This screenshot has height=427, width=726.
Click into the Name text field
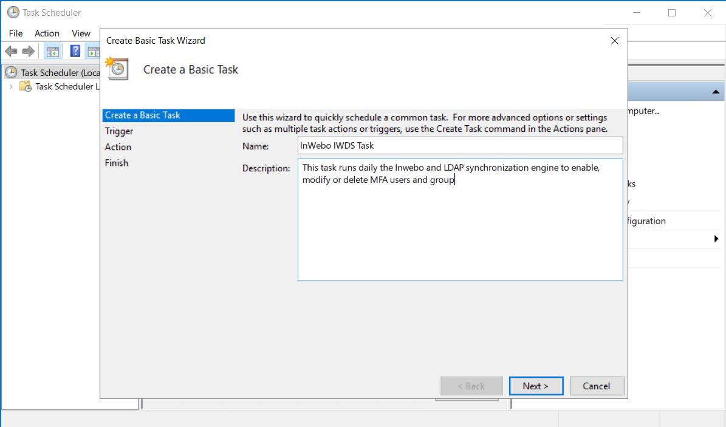pos(460,146)
